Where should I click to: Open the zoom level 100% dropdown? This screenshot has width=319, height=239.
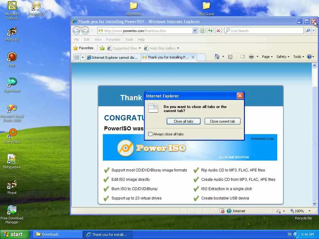tap(309, 211)
